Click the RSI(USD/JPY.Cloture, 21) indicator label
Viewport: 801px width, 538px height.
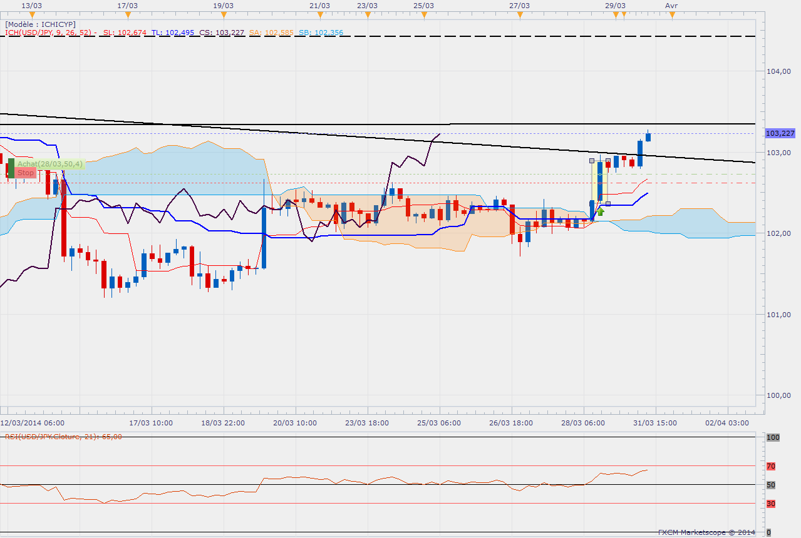[x=61, y=437]
